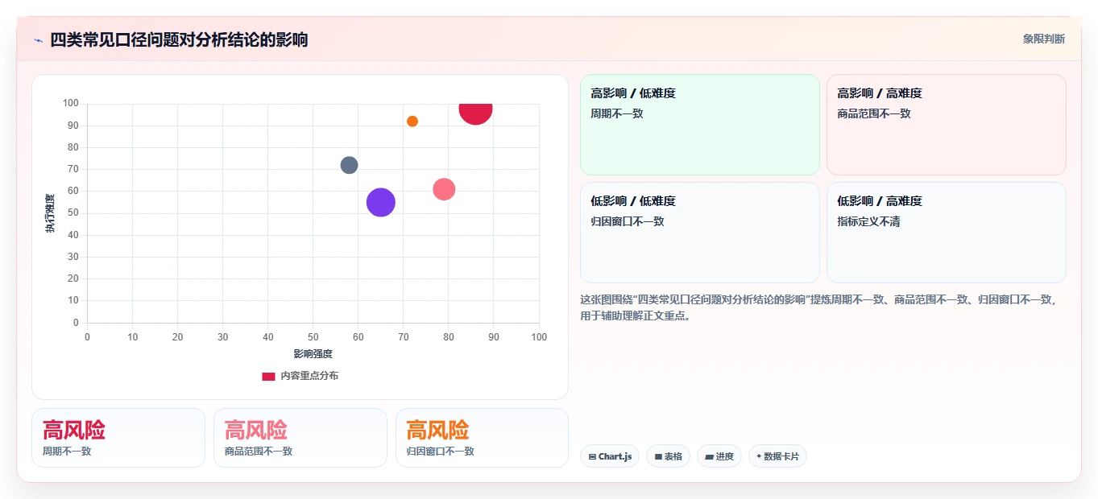Click the purple bubble in the chart
The image size is (1098, 499).
click(380, 202)
